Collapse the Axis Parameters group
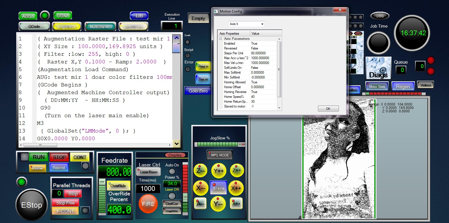449x223 pixels. [220, 39]
